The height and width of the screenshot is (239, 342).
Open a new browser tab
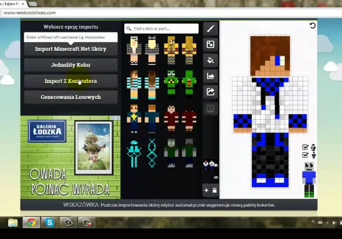33,4
